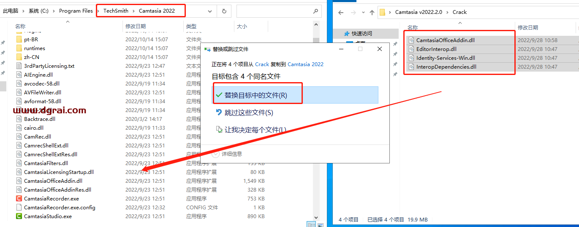This screenshot has width=579, height=227.
Task: Close the 替换或跳过文件 dialog
Action: point(379,49)
